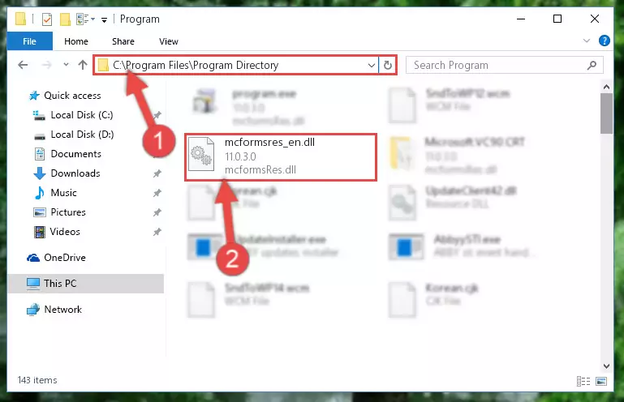Expand the ribbon chevron
This screenshot has width=624, height=402.
(586, 41)
